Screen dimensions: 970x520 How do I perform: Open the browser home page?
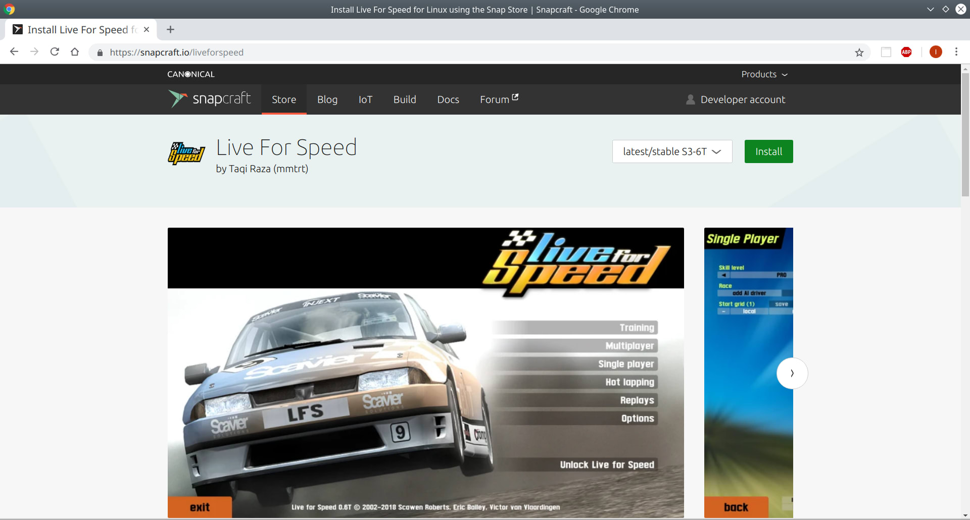[75, 52]
